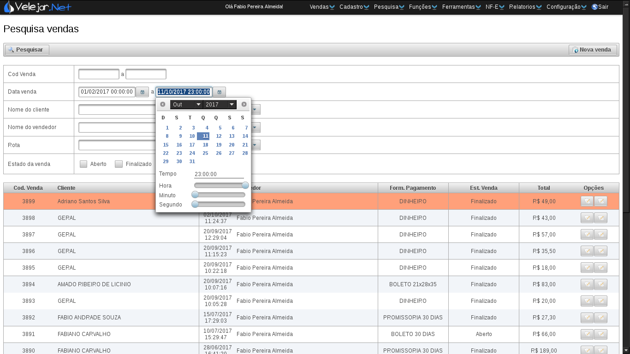Click client name FABIO ANDRADE SOUZA
This screenshot has height=354, width=630.
click(89, 318)
